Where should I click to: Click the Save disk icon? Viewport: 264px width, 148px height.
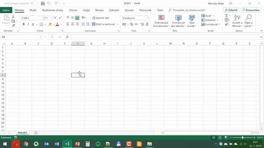click(x=43, y=3)
